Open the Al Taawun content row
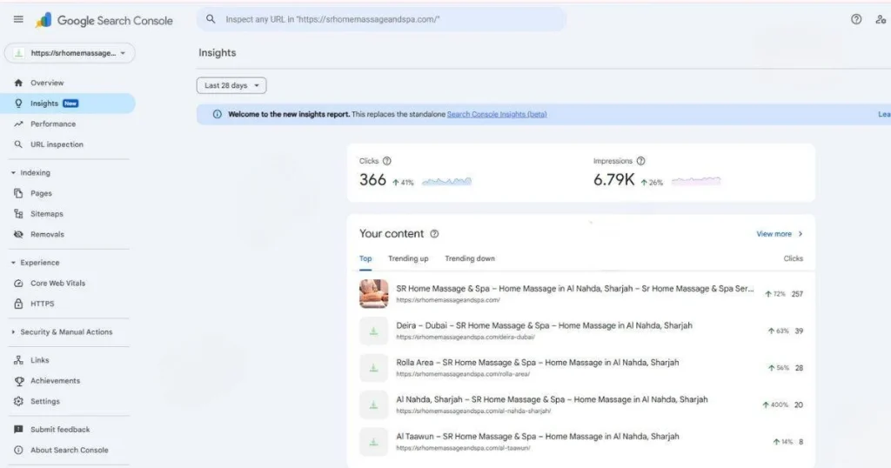Screen dimensions: 891x468 point(580,441)
